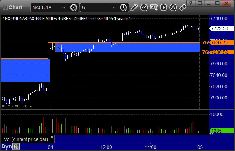The height and width of the screenshot is (151, 235).
Task: Click the symbol link arrows icon
Action: point(183,7)
